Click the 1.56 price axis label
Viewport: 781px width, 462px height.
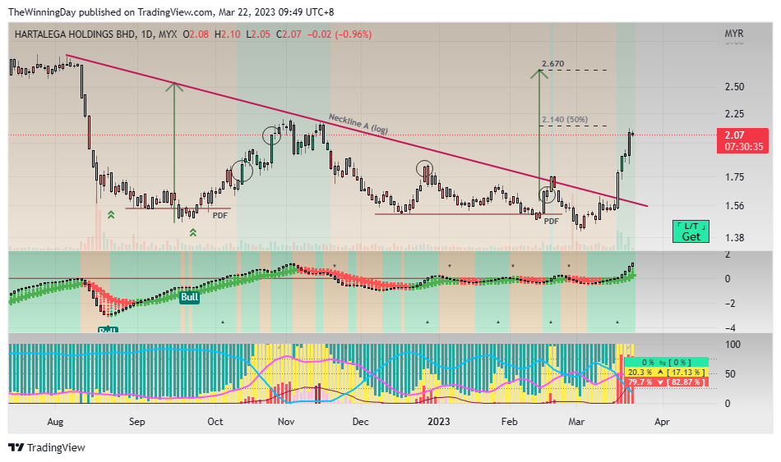tap(734, 205)
